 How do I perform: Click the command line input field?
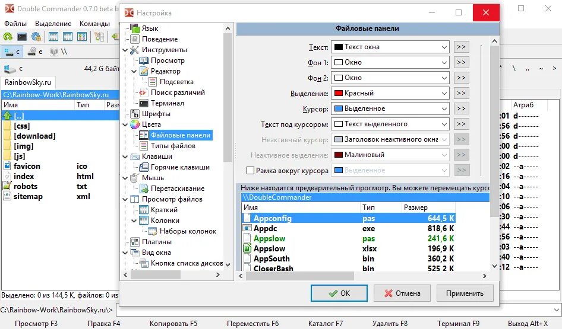pyautogui.click(x=337, y=310)
